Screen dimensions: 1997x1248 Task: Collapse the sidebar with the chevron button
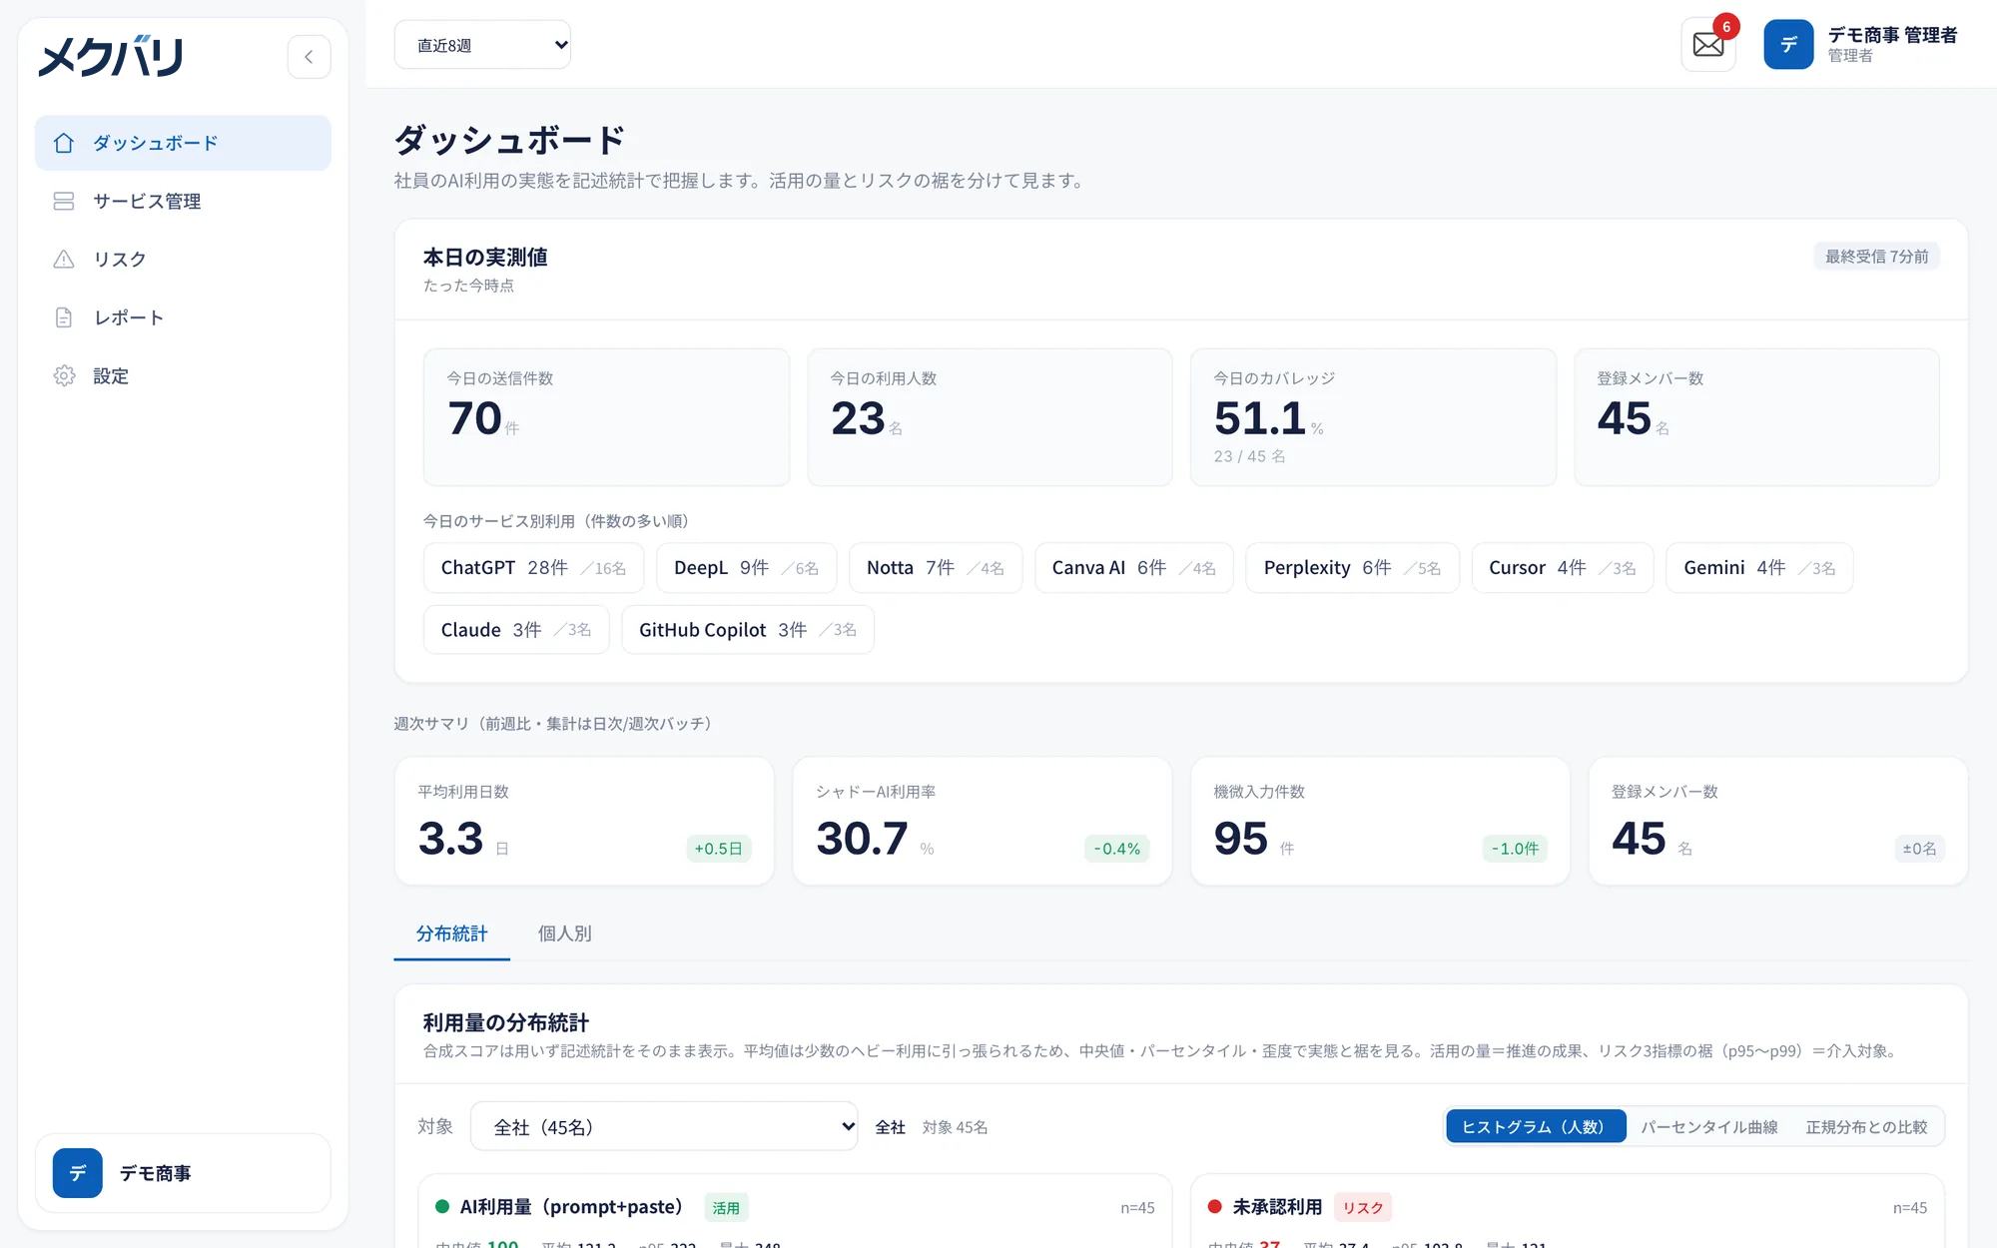(x=309, y=57)
